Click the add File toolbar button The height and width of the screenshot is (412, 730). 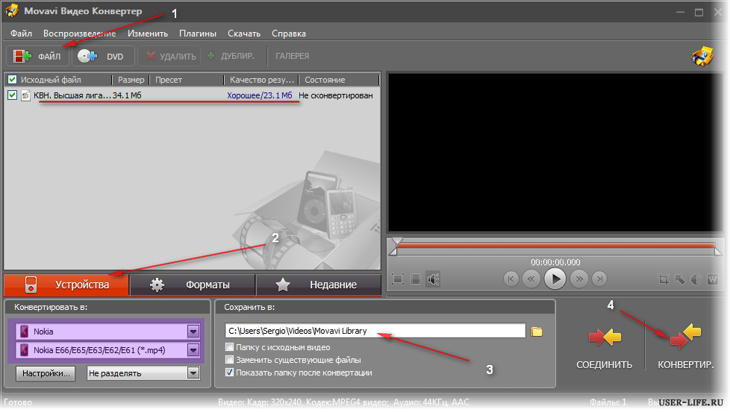coord(37,56)
